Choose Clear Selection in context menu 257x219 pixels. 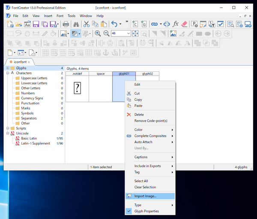tap(150, 187)
